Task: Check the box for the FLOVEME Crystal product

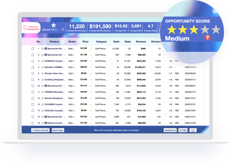Action: 33,104
